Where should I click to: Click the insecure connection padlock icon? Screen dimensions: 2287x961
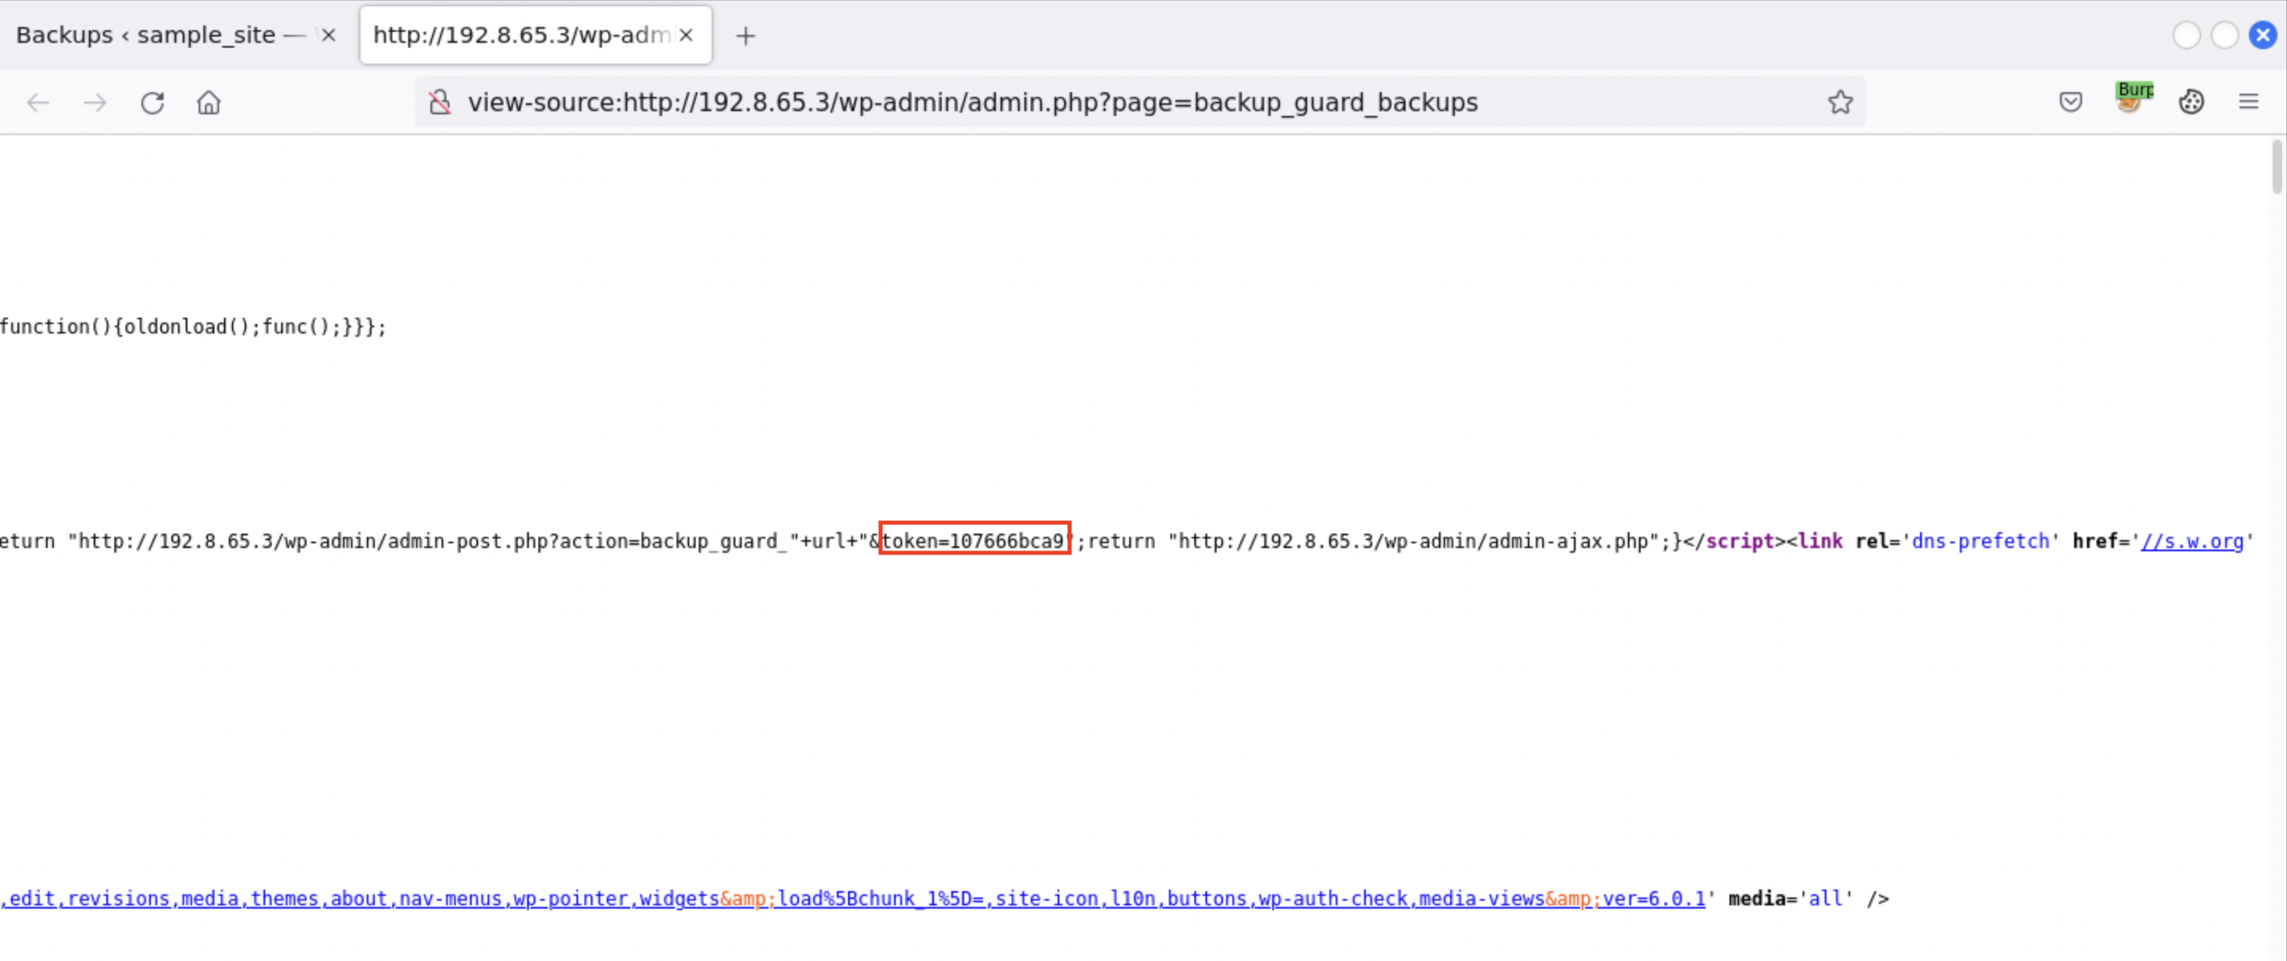point(441,102)
